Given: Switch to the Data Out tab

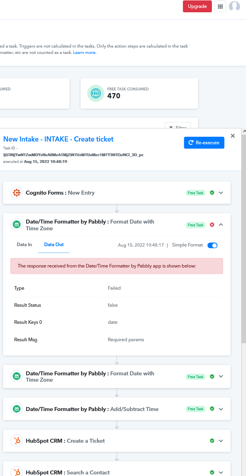Looking at the screenshot, I should [54, 245].
